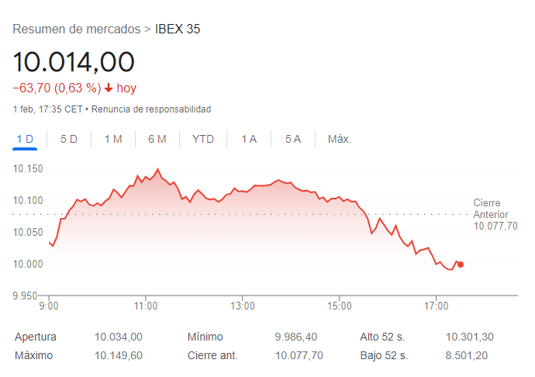
Task: Open the 6 M chart range
Action: point(157,139)
